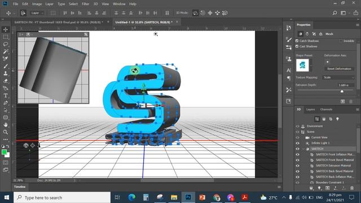
Task: Open the Properties panel flyout menu
Action: [x=358, y=25]
